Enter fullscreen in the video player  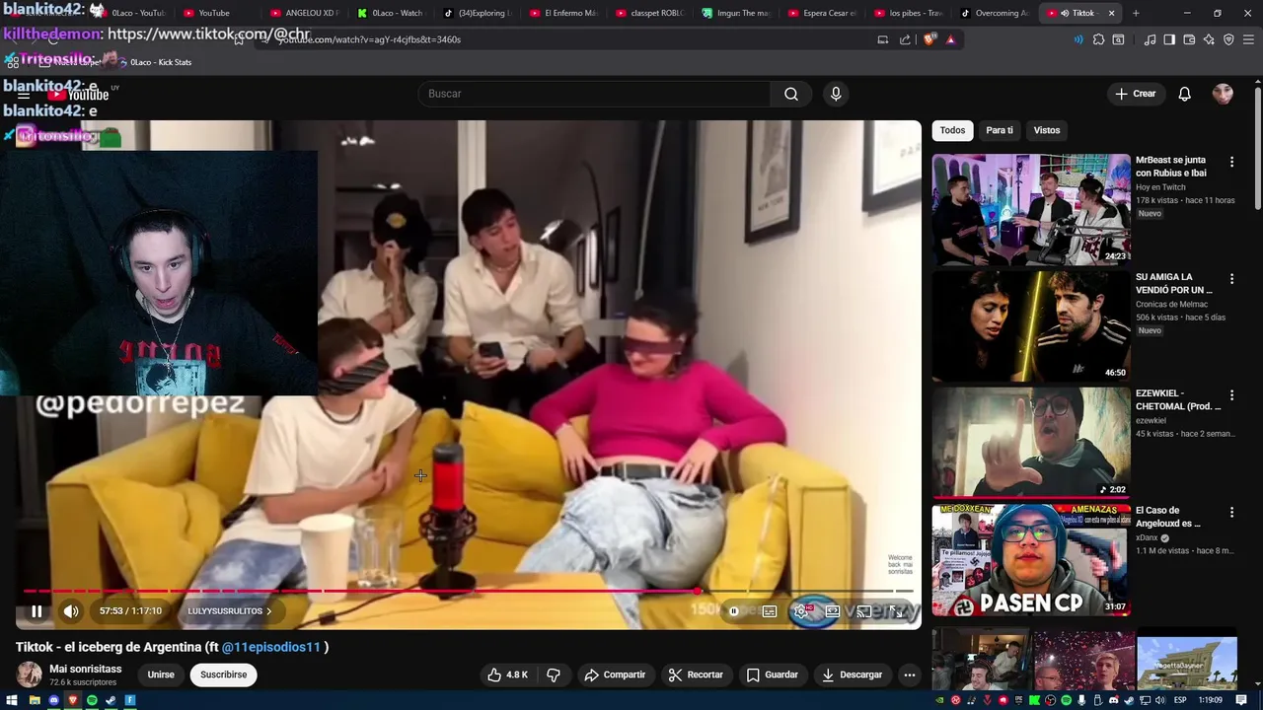[x=896, y=611]
